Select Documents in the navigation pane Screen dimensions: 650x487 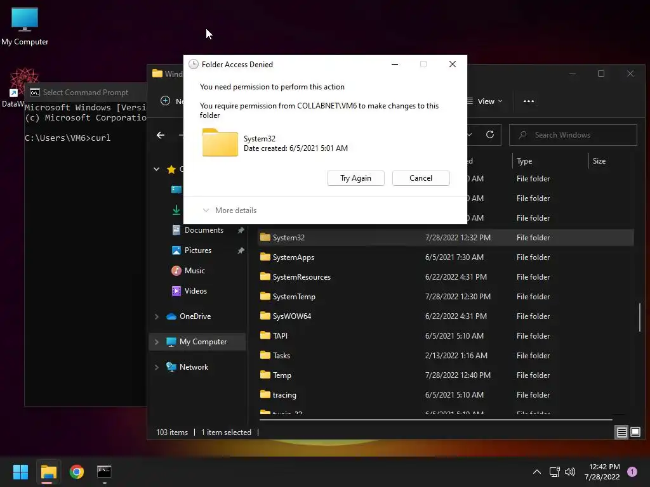click(x=204, y=230)
